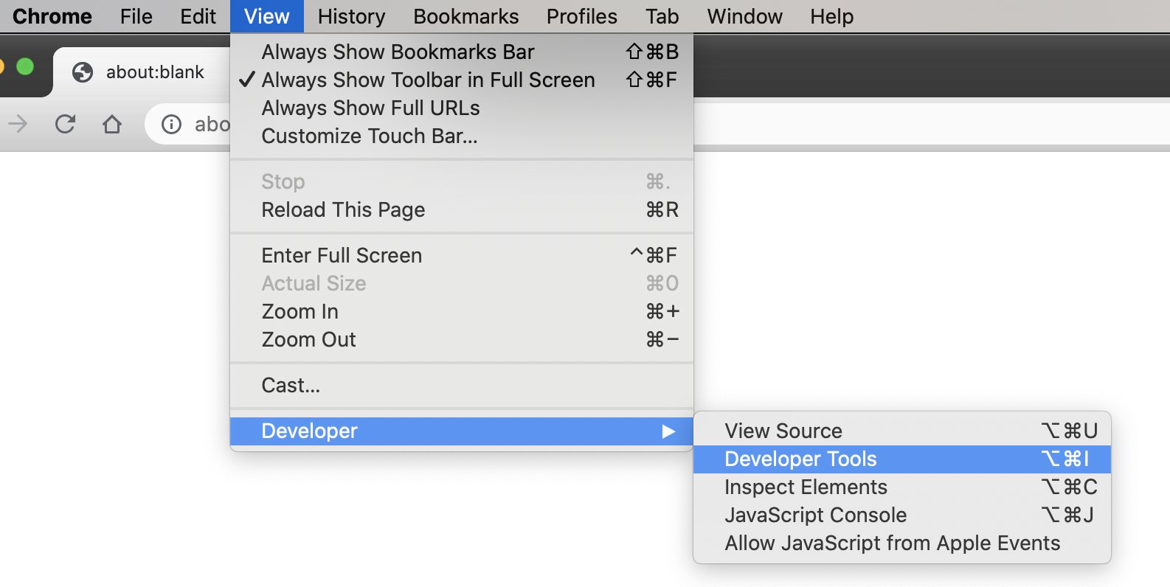Choose Enter Full Screen

[x=462, y=255]
